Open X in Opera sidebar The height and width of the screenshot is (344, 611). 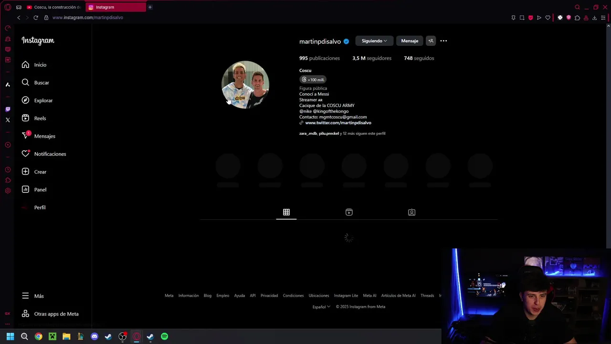coord(8,120)
